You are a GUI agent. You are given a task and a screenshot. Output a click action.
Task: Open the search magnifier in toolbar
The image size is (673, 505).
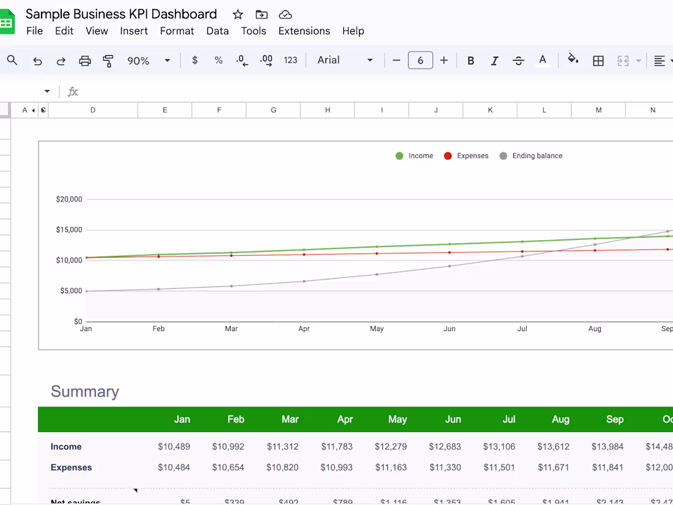click(x=12, y=61)
